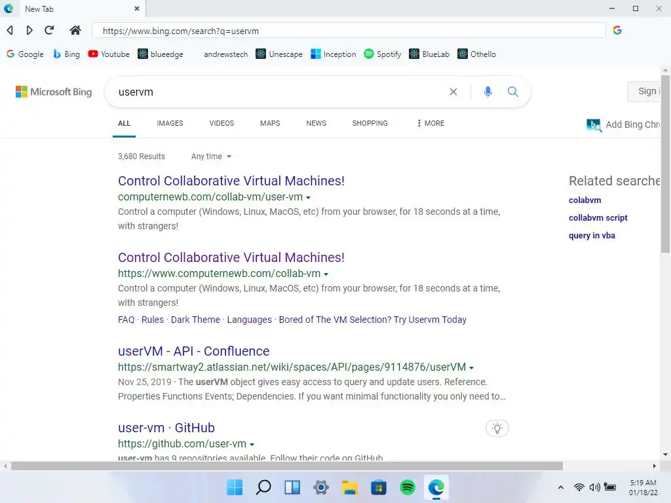Open the Unescape bookmark

(279, 54)
